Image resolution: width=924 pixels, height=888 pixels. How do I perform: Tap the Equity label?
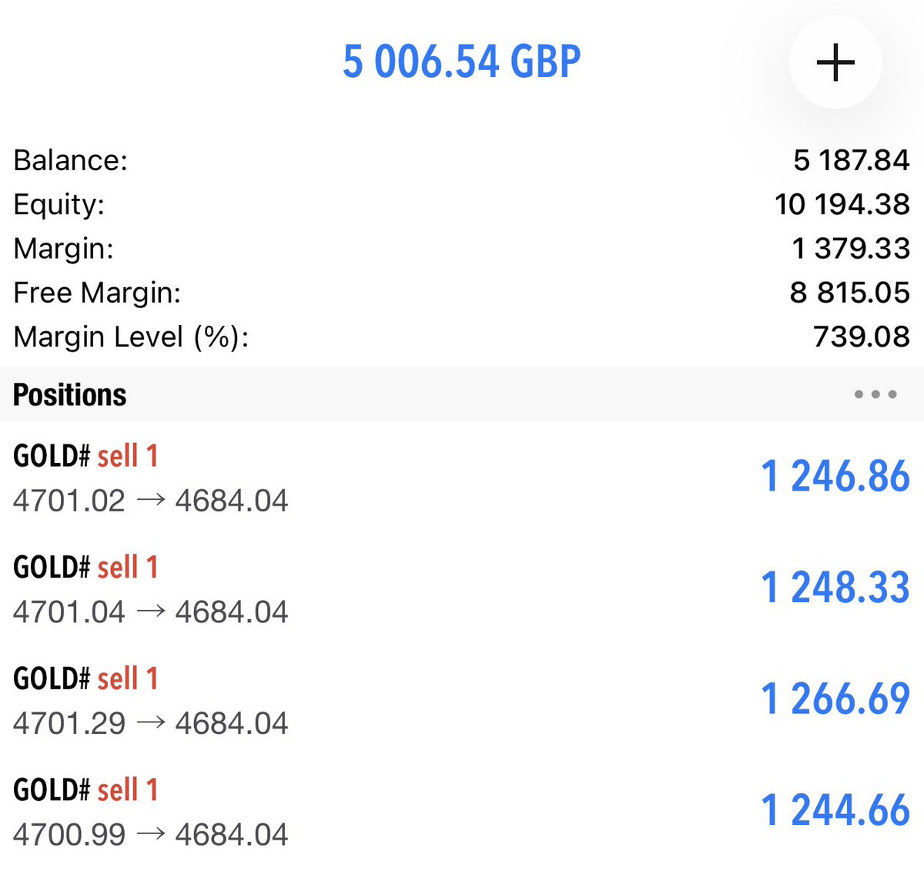click(59, 205)
